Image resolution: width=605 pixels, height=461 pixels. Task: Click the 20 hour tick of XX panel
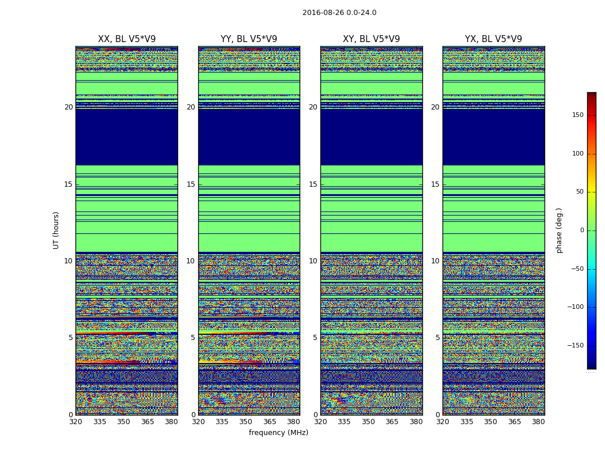pyautogui.click(x=69, y=107)
